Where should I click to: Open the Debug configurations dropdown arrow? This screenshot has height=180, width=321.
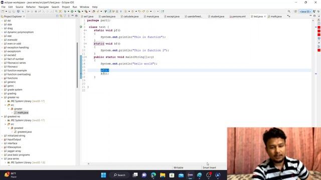coord(68,11)
